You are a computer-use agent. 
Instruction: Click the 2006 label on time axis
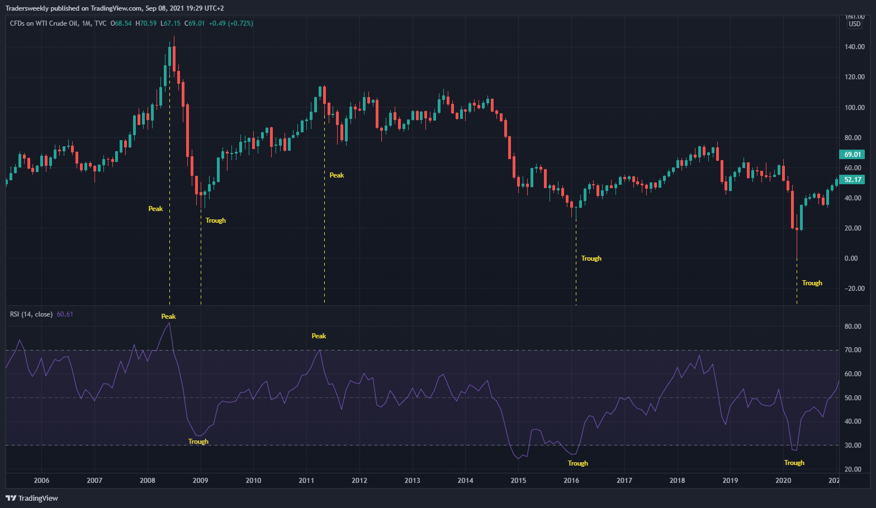(41, 481)
